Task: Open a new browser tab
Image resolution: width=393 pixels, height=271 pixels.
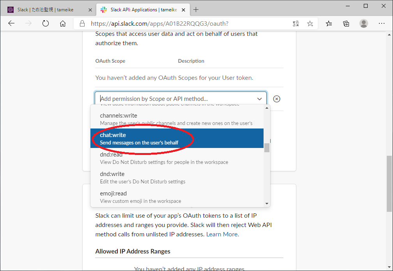Action: coord(196,9)
